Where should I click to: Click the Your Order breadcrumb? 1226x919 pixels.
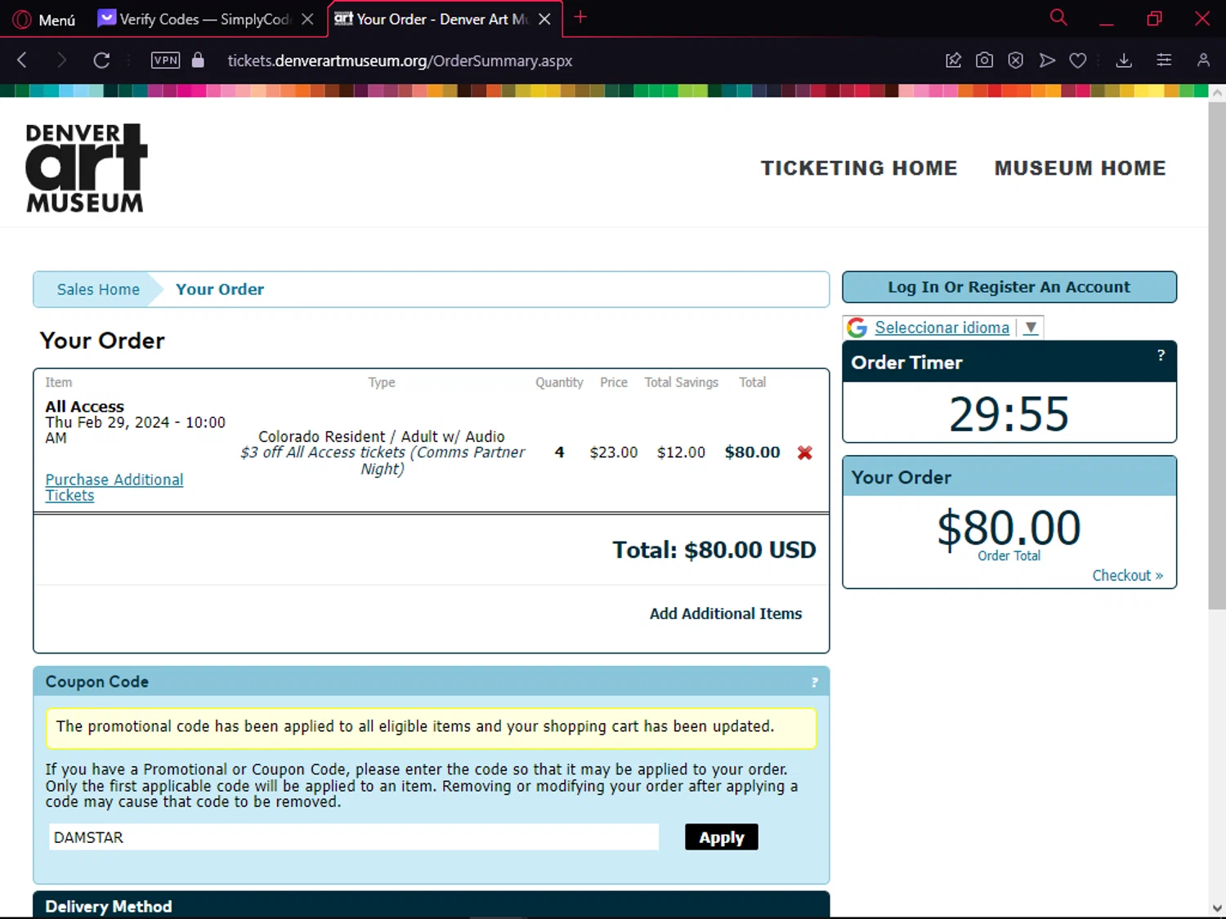tap(220, 289)
